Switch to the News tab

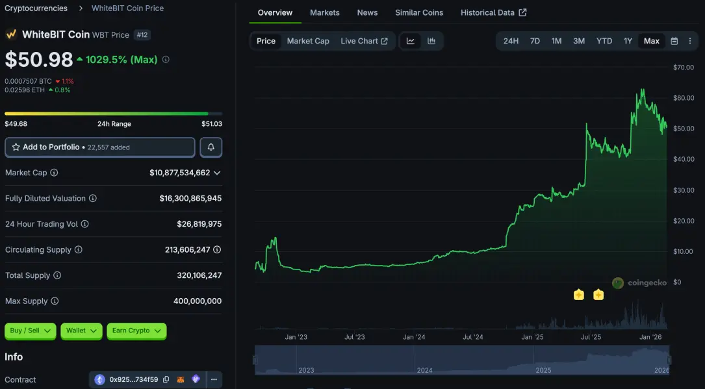point(367,12)
